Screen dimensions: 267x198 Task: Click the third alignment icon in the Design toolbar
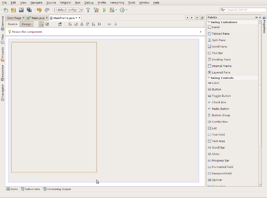point(82,24)
